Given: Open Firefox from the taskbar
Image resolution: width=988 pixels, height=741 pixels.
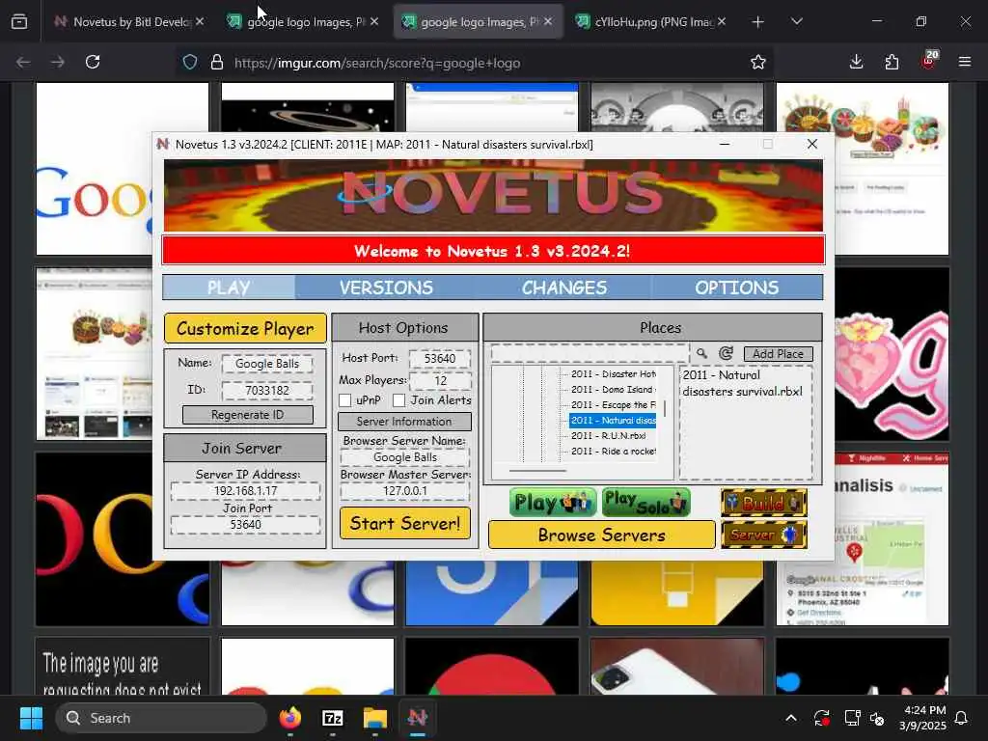Looking at the screenshot, I should [x=289, y=718].
